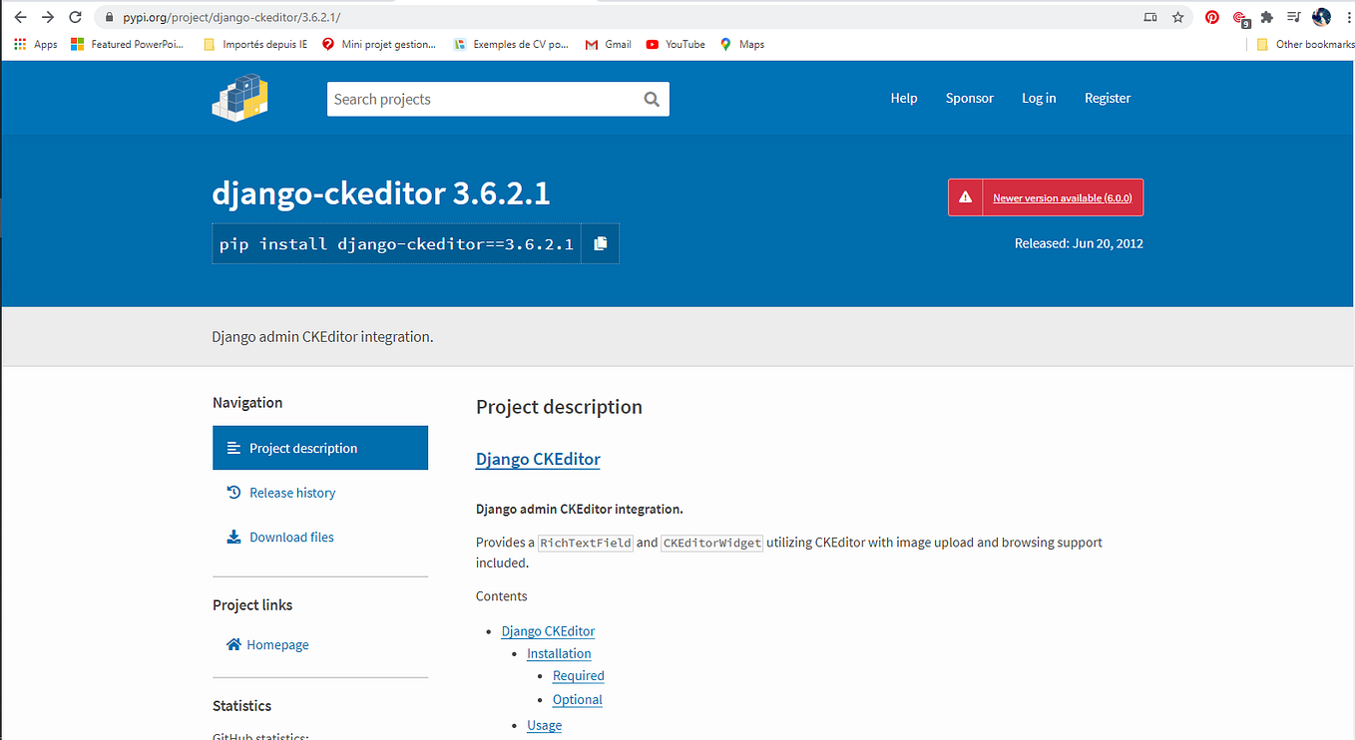Toggle the send-to-devices icon
Image resolution: width=1355 pixels, height=740 pixels.
1150,17
